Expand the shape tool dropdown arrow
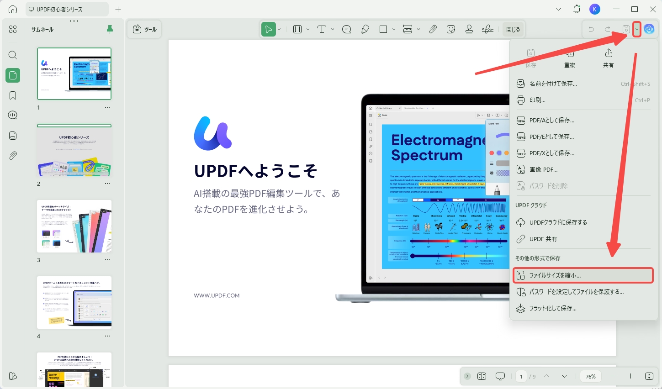662x389 pixels. click(394, 29)
